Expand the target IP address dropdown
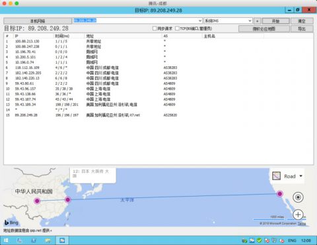 click(x=200, y=21)
